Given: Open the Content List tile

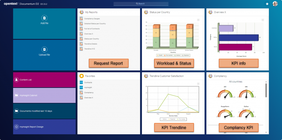Looking at the screenshot, I should (44, 80).
